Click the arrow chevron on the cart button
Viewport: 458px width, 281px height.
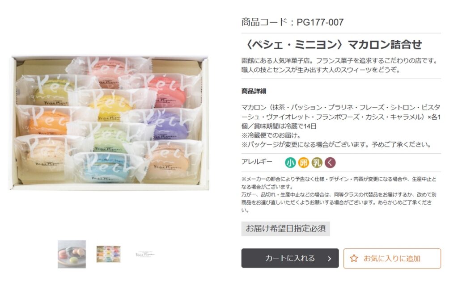coord(330,259)
